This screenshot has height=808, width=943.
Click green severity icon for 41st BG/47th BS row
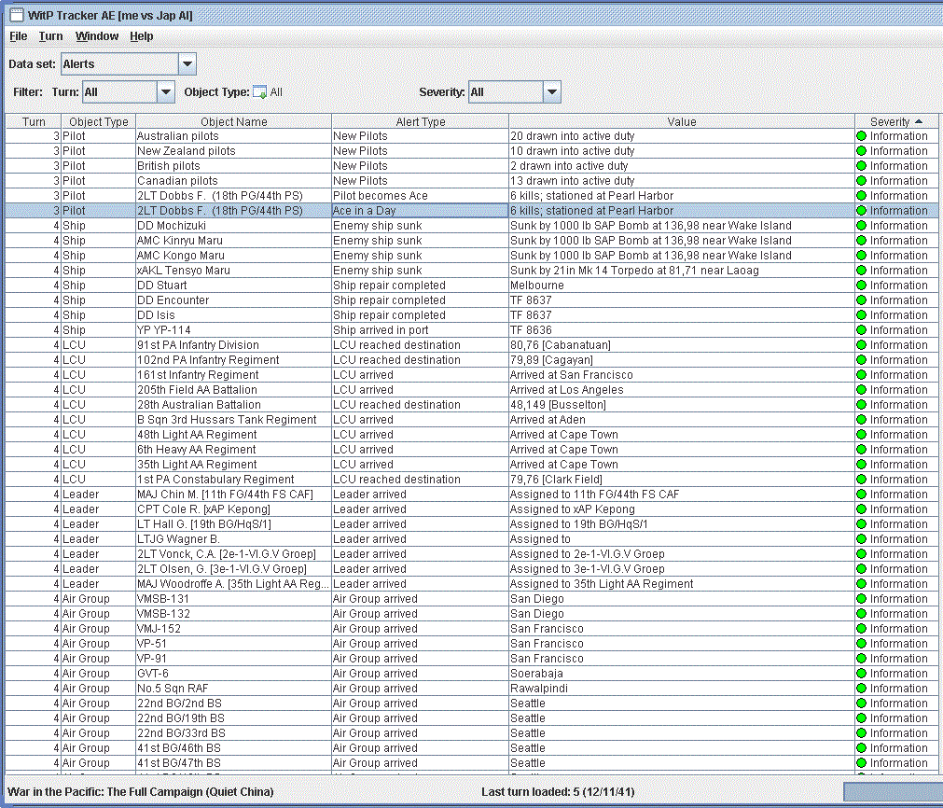861,763
